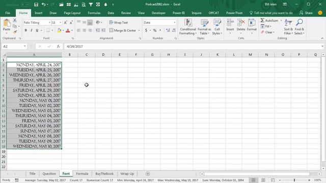Open Cell Styles gallery

pyautogui.click(x=218, y=27)
